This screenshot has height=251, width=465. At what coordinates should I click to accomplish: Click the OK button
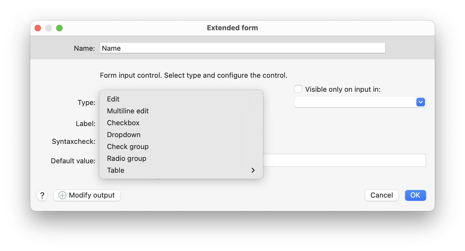pos(415,195)
